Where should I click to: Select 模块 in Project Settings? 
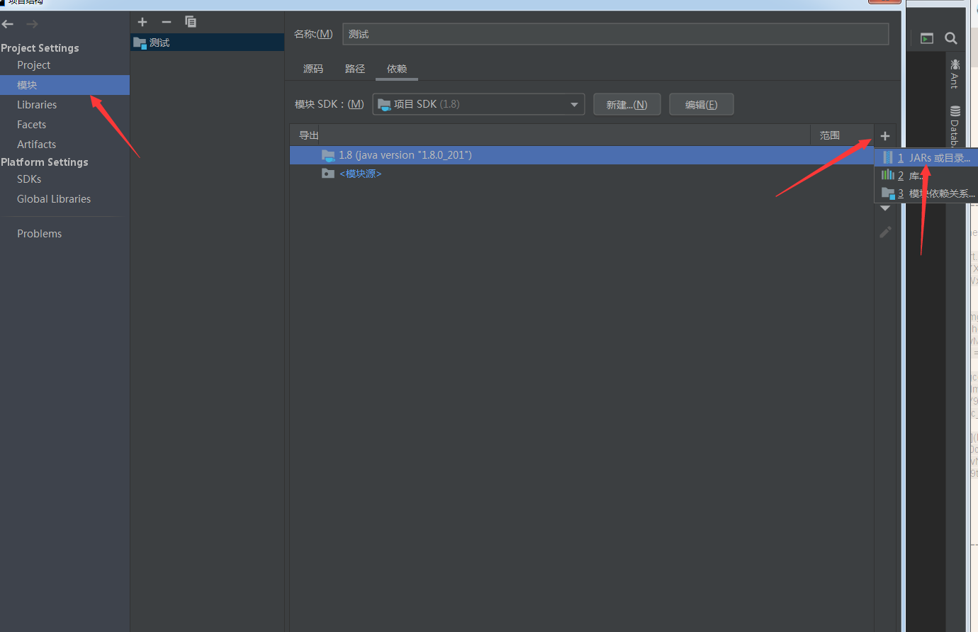(x=64, y=85)
